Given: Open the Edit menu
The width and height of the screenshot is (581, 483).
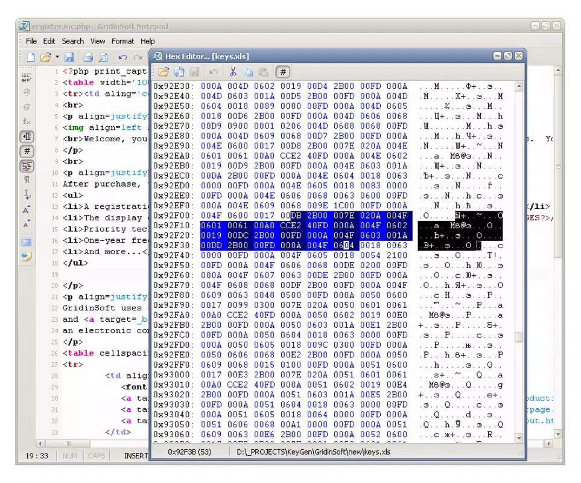Looking at the screenshot, I should click(49, 41).
